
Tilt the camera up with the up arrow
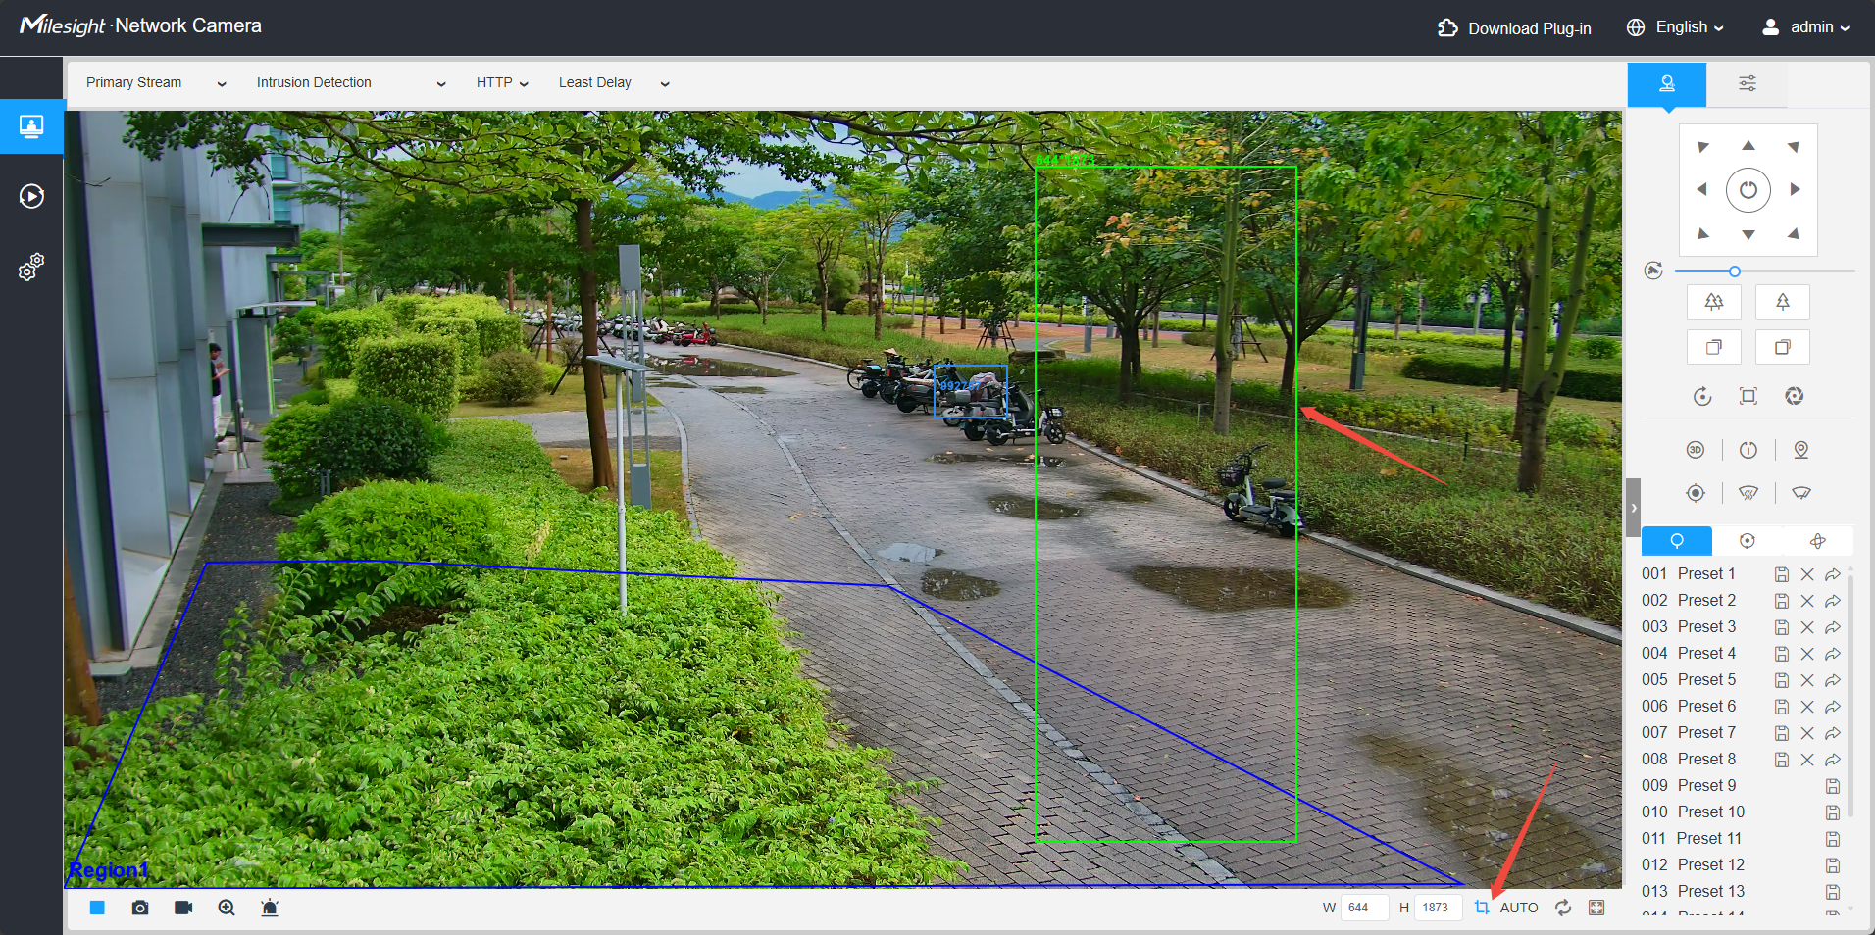pyautogui.click(x=1748, y=145)
